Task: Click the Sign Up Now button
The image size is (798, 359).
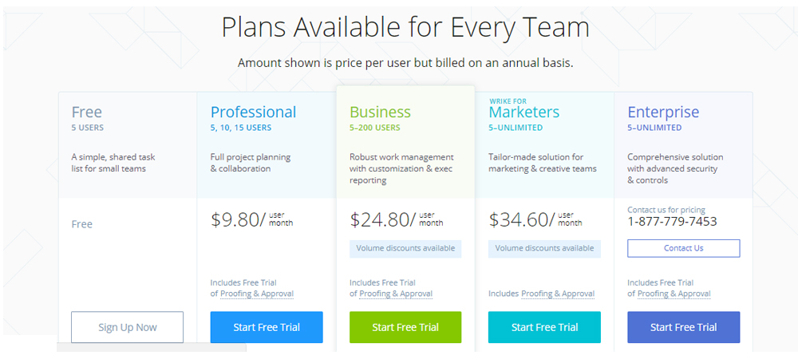Action: click(x=127, y=327)
